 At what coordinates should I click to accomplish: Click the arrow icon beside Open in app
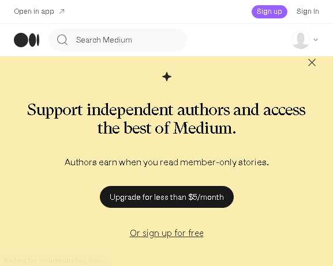point(62,12)
